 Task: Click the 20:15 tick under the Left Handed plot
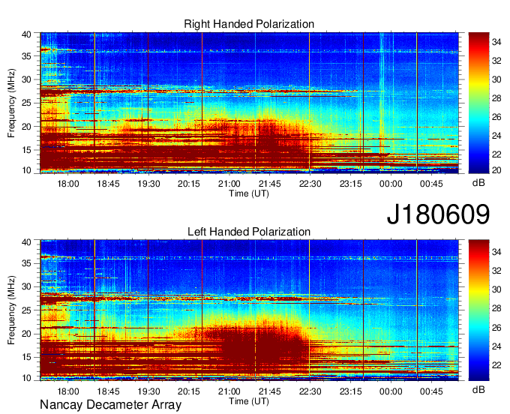click(x=189, y=391)
